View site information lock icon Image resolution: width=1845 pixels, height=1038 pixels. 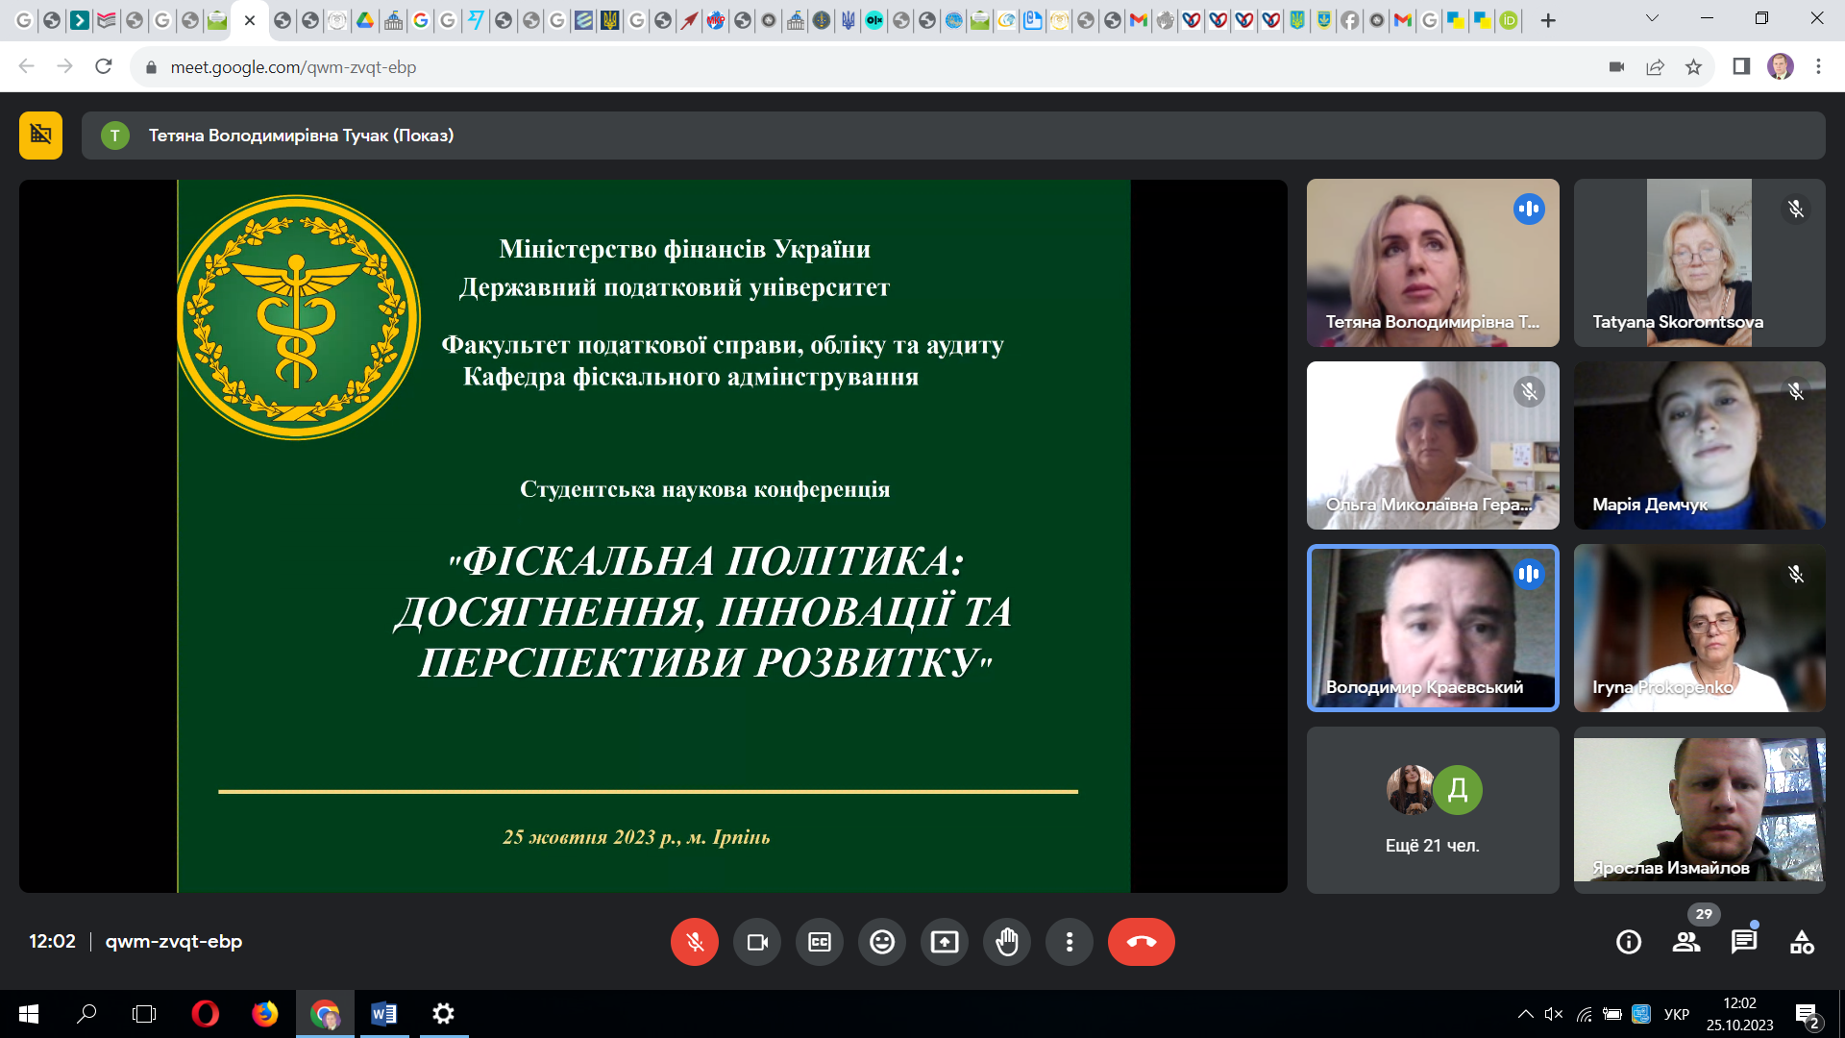coord(151,67)
